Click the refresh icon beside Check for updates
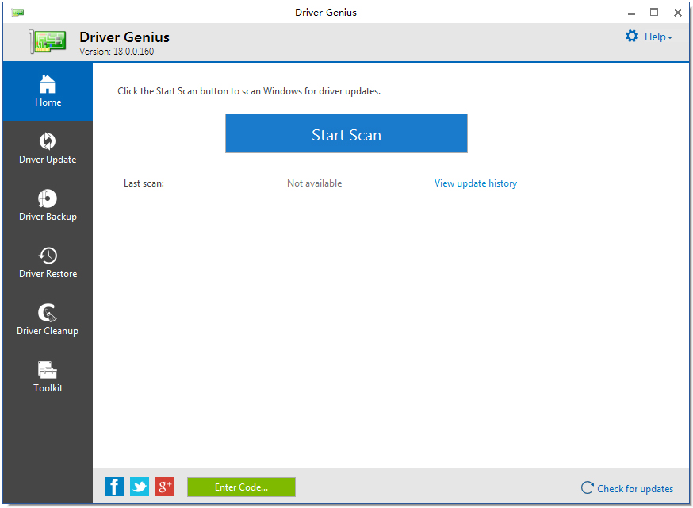Image resolution: width=693 pixels, height=508 pixels. click(x=587, y=488)
